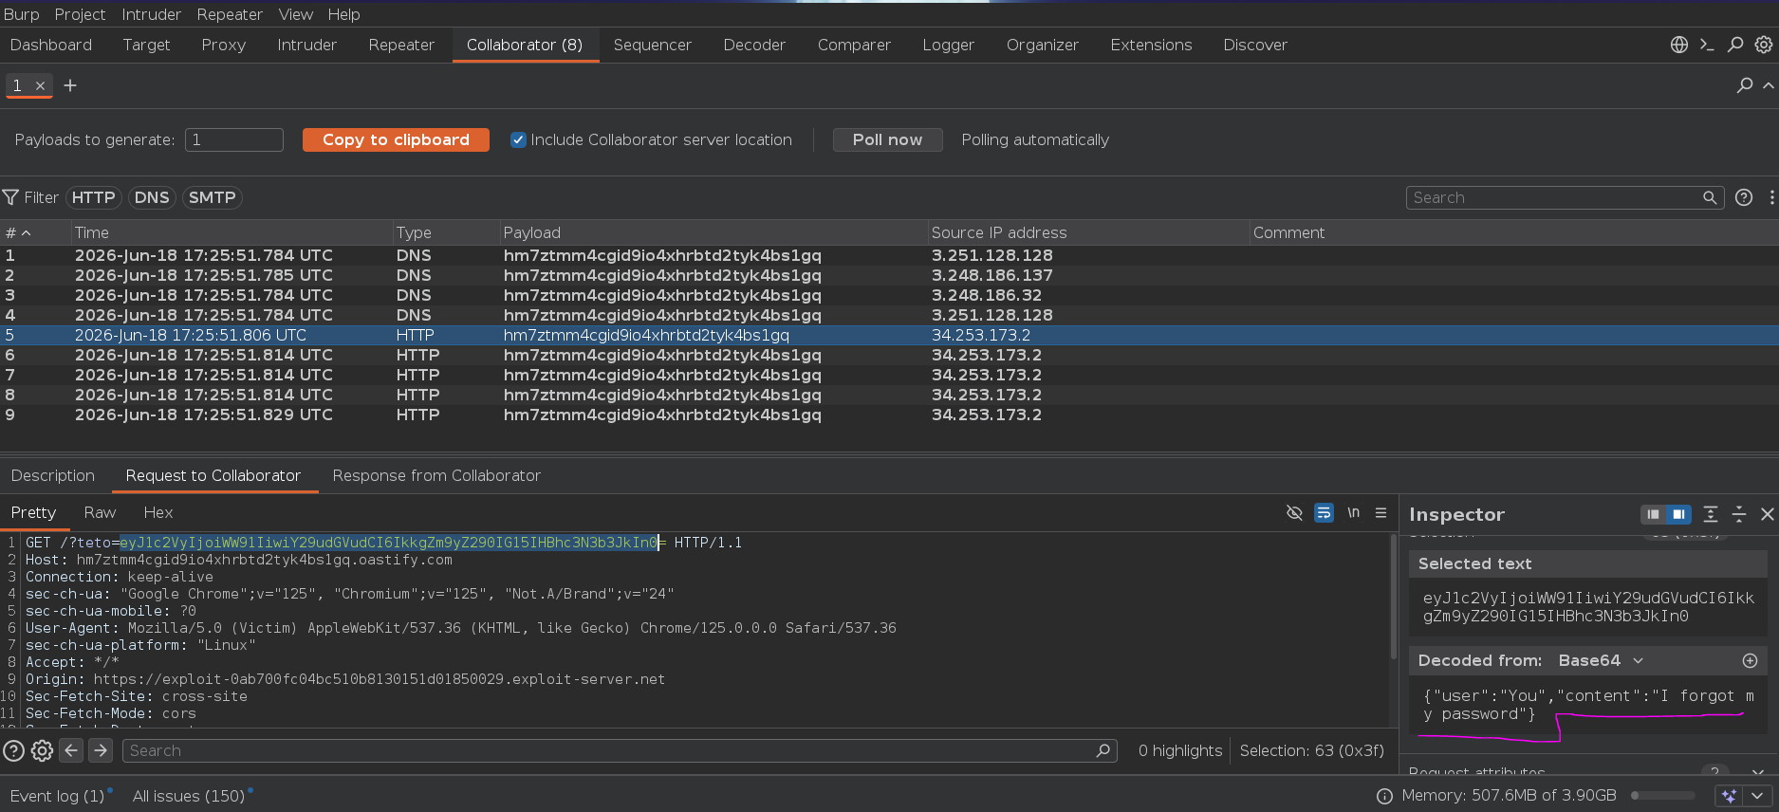Sort by the Time column header
1779x812 pixels.
point(232,232)
